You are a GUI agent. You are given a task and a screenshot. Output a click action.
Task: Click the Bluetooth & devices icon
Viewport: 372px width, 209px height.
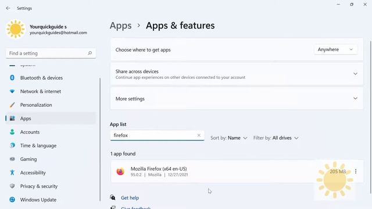pyautogui.click(x=12, y=78)
